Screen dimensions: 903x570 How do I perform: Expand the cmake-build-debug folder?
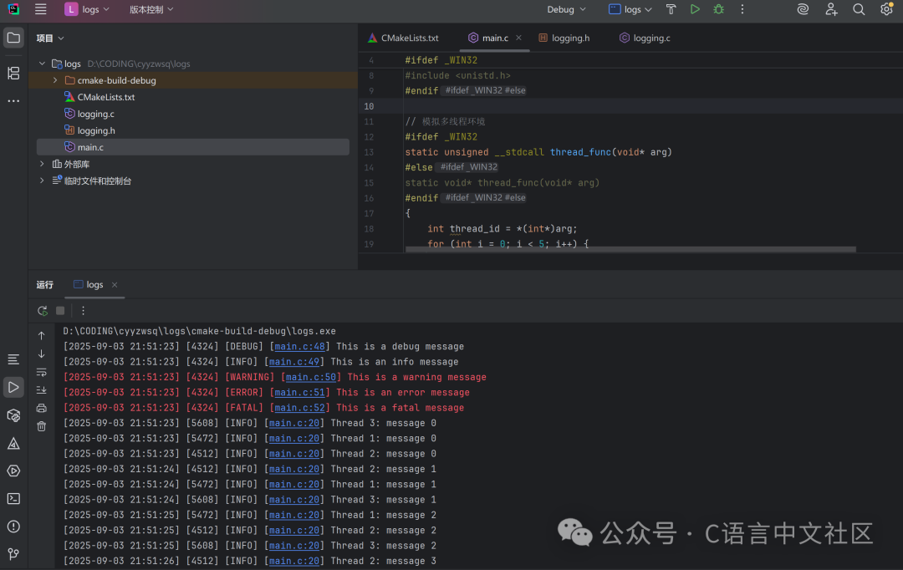(55, 80)
